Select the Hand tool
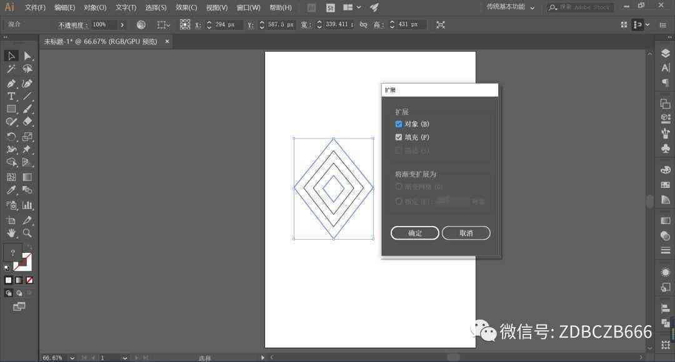This screenshot has width=675, height=362. pyautogui.click(x=11, y=233)
